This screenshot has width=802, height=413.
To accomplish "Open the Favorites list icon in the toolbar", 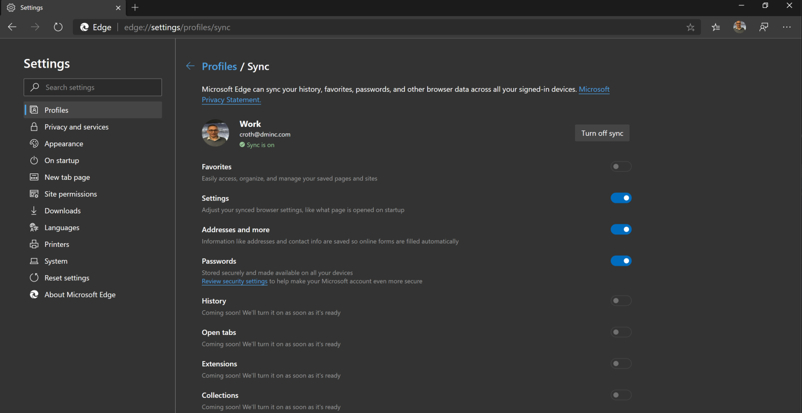I will coord(716,27).
